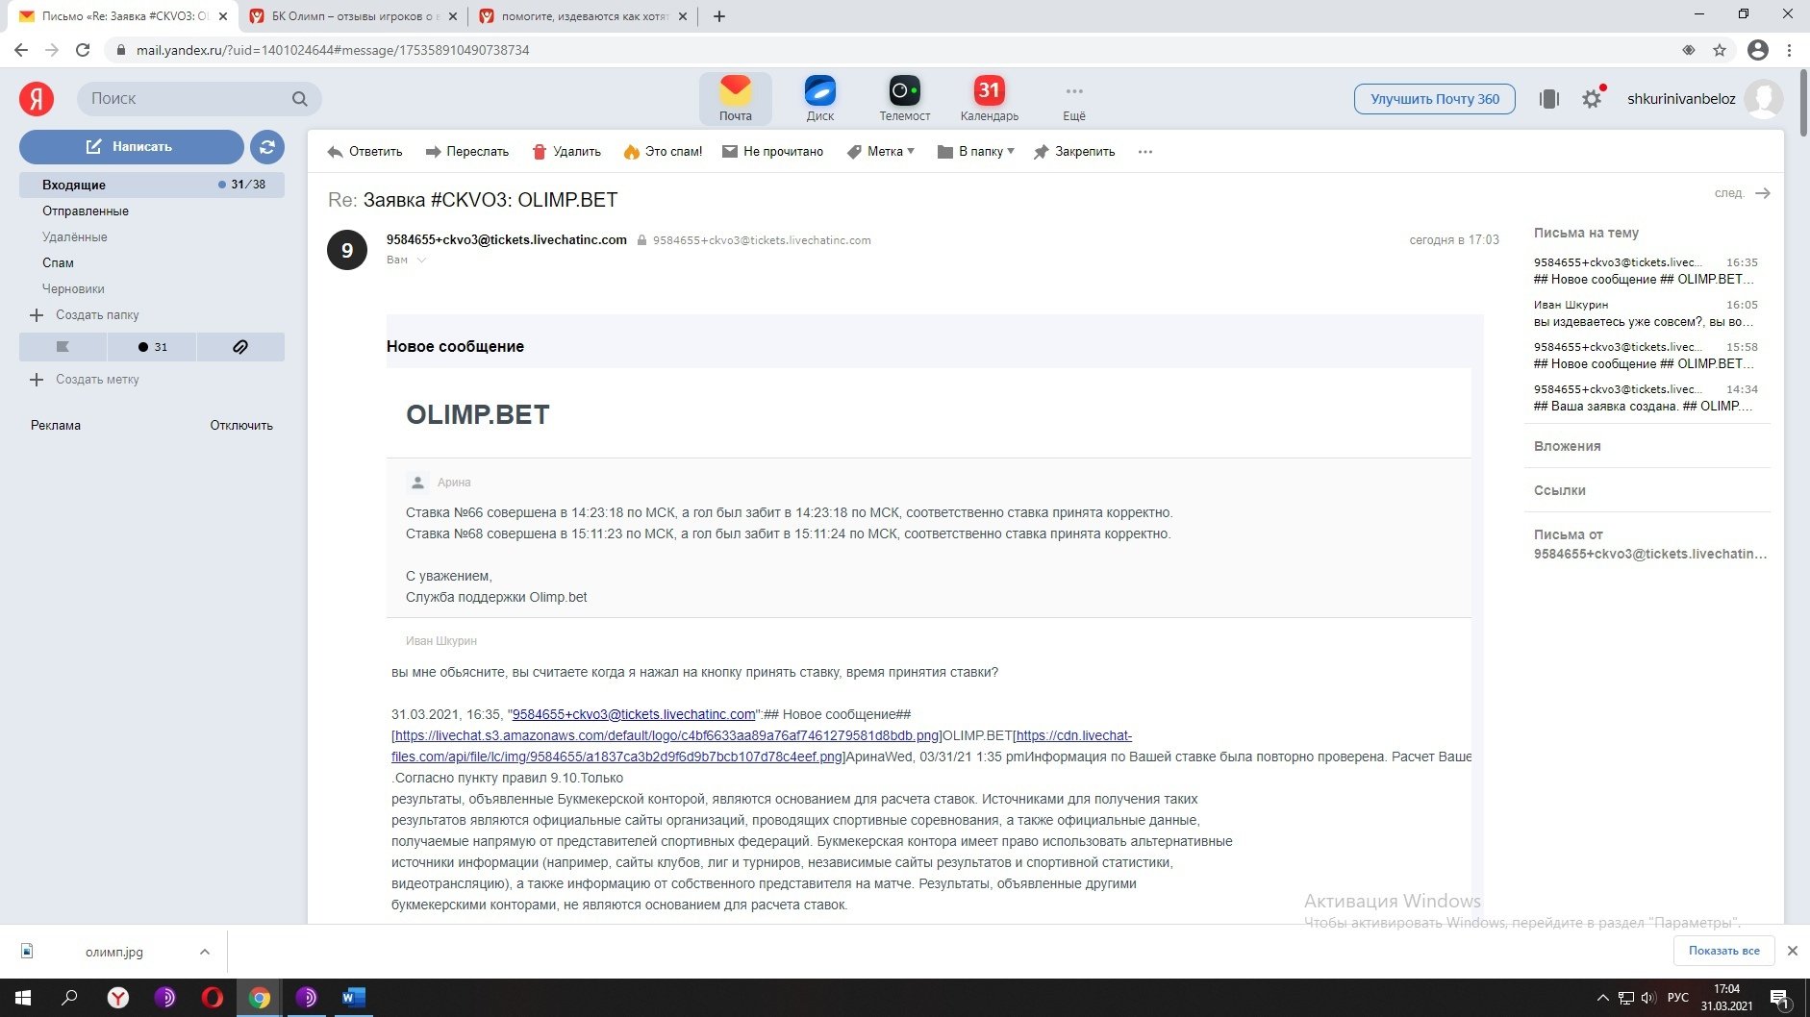Screen dimensions: 1810x1017
Task: Expand recipient details under sender
Action: click(x=421, y=260)
